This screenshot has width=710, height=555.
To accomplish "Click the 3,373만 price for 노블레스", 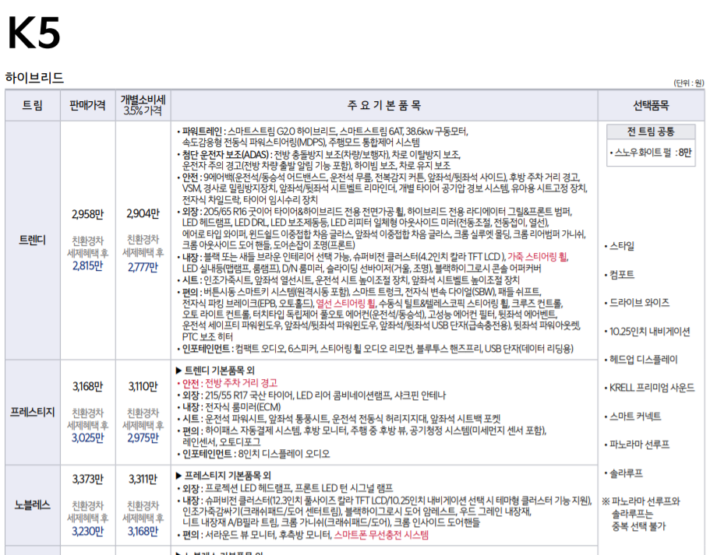I will (87, 479).
